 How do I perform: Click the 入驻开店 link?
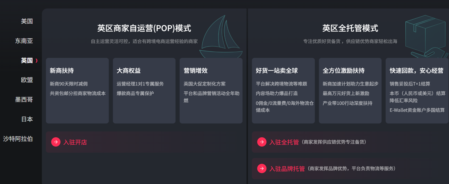click(75, 142)
